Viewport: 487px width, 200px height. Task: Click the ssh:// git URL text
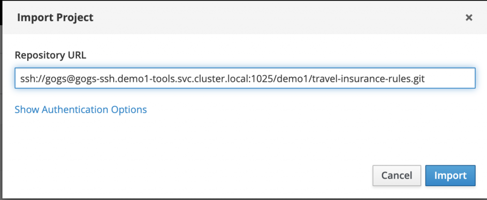click(219, 79)
